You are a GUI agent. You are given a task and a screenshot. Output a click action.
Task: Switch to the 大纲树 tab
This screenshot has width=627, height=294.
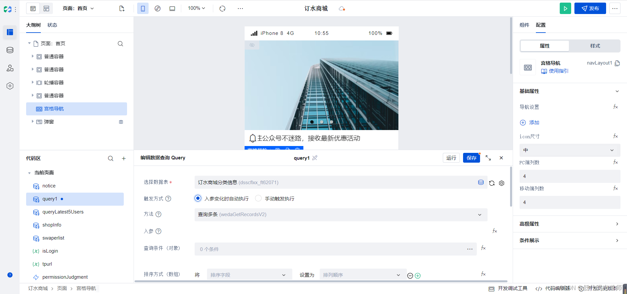coord(33,25)
